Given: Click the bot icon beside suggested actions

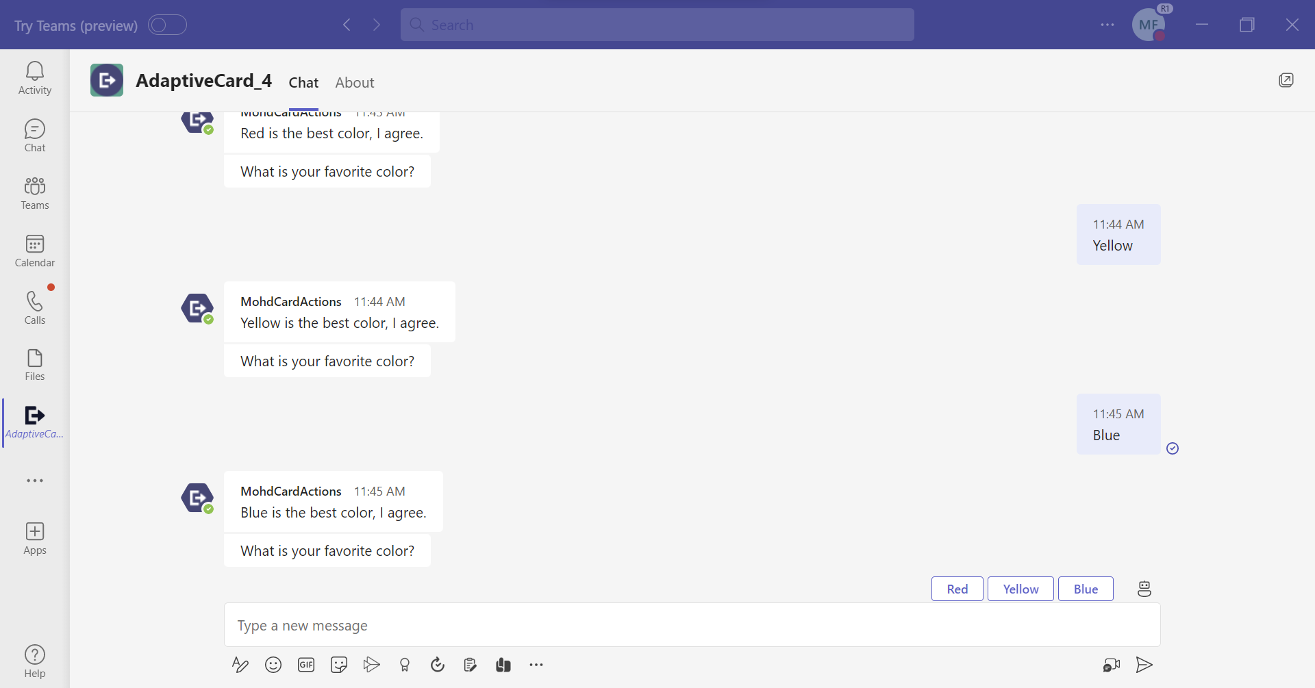Looking at the screenshot, I should point(1144,589).
